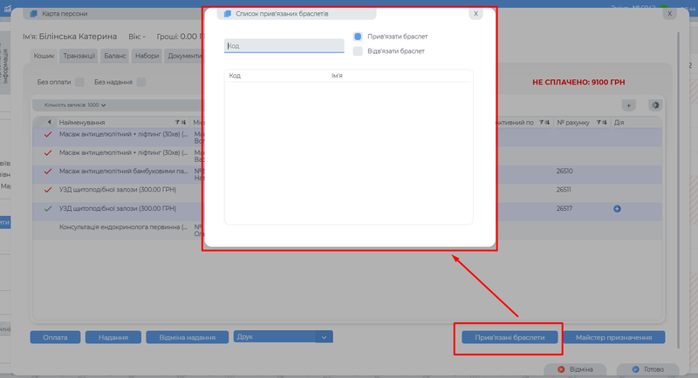The image size is (698, 378).
Task: Open the table settings gear icon
Action: [654, 105]
